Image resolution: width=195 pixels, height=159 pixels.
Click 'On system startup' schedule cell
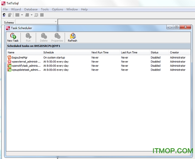54,58
